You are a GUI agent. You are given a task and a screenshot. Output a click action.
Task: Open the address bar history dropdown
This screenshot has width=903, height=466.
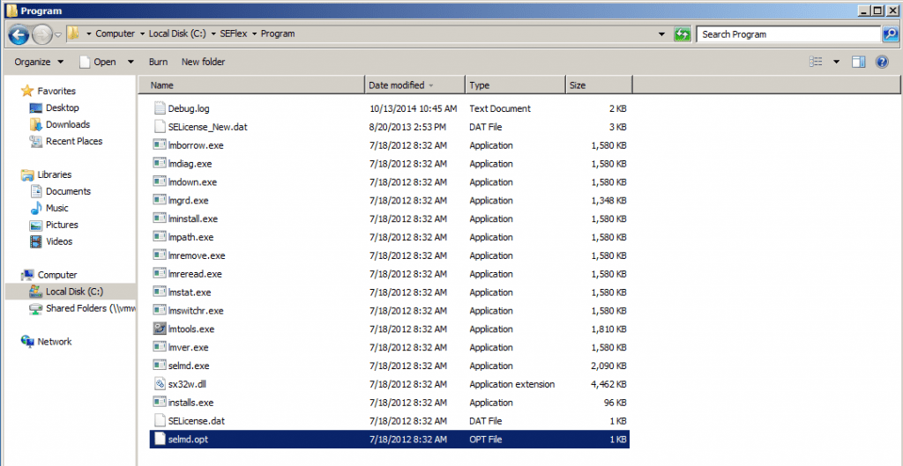tap(662, 34)
